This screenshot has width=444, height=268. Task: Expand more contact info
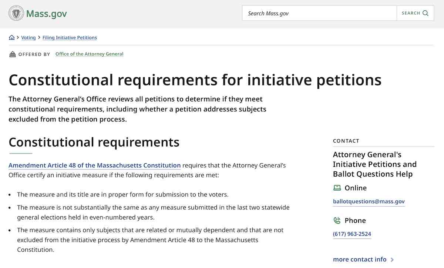click(359, 259)
